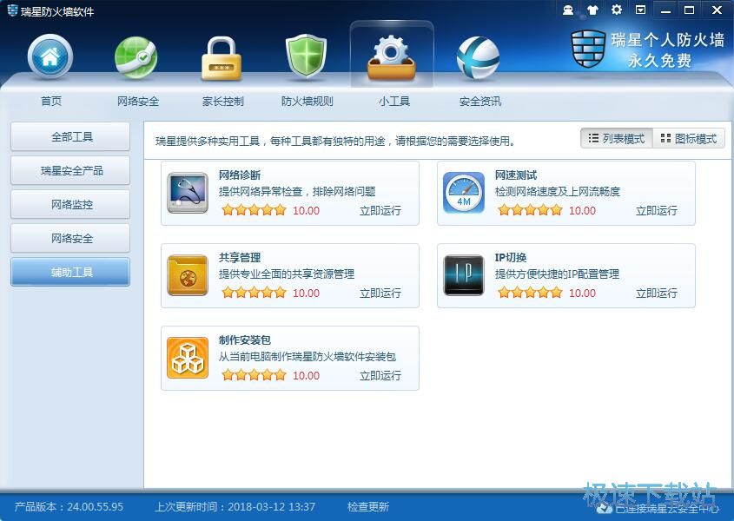Click the user account icon in title bar

point(568,10)
